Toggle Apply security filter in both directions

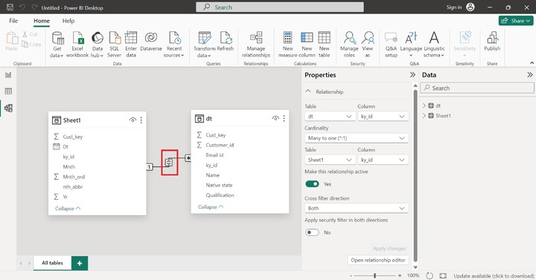[312, 232]
